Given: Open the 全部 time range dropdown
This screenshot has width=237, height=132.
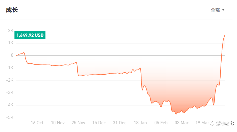Looking at the screenshot, I should pos(218,10).
